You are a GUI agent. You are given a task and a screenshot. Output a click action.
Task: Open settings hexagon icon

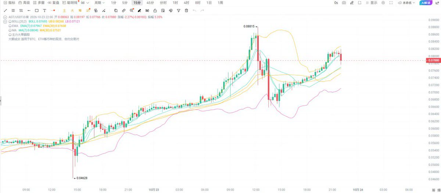click(x=383, y=3)
